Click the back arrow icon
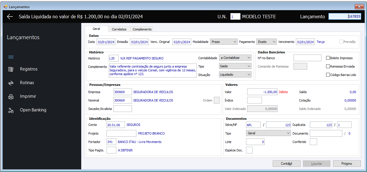 point(10,17)
